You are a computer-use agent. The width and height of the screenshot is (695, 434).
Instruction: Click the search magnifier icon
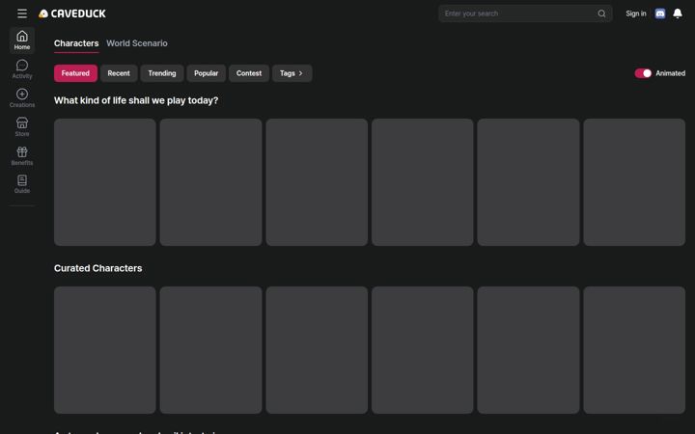tap(601, 14)
